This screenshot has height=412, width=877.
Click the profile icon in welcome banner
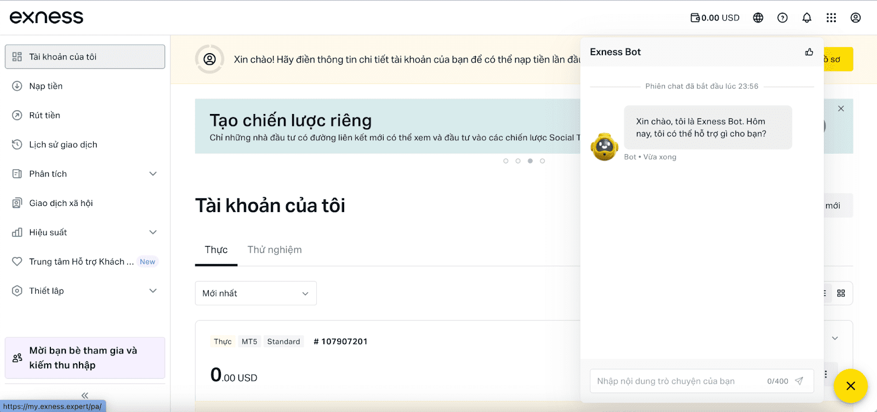pyautogui.click(x=209, y=59)
